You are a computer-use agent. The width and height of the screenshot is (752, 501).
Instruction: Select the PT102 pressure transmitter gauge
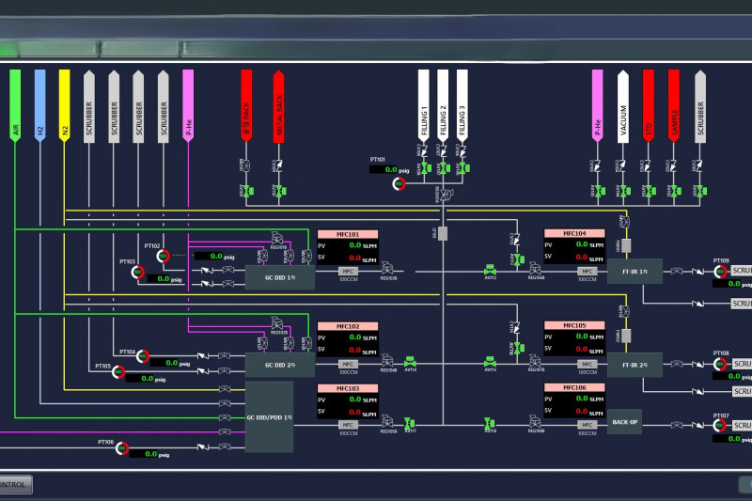(x=162, y=256)
